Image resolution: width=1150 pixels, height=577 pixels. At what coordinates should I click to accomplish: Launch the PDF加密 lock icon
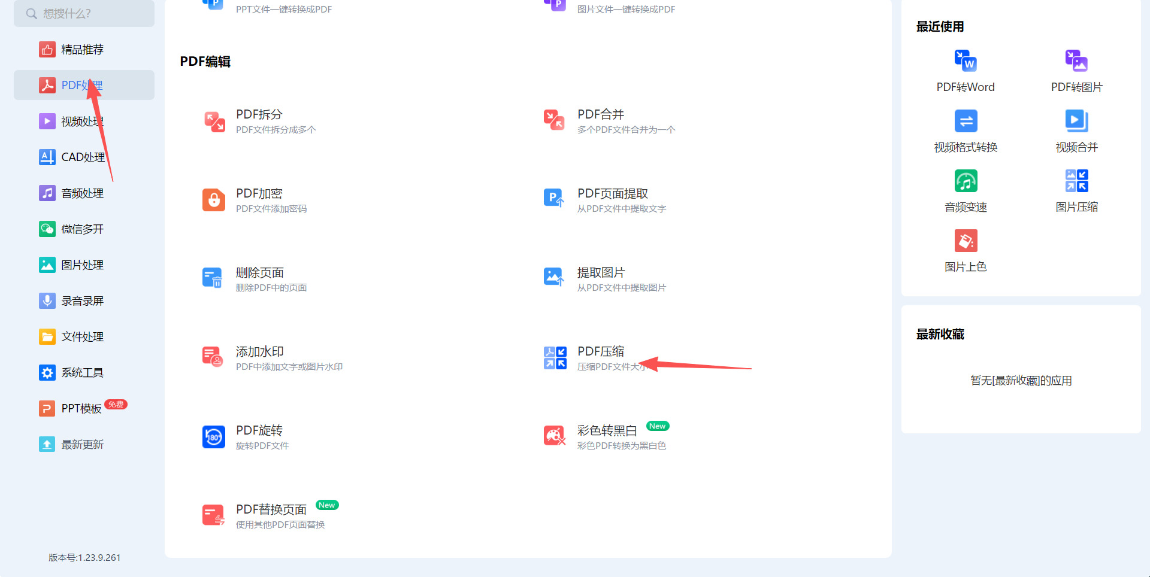(214, 200)
